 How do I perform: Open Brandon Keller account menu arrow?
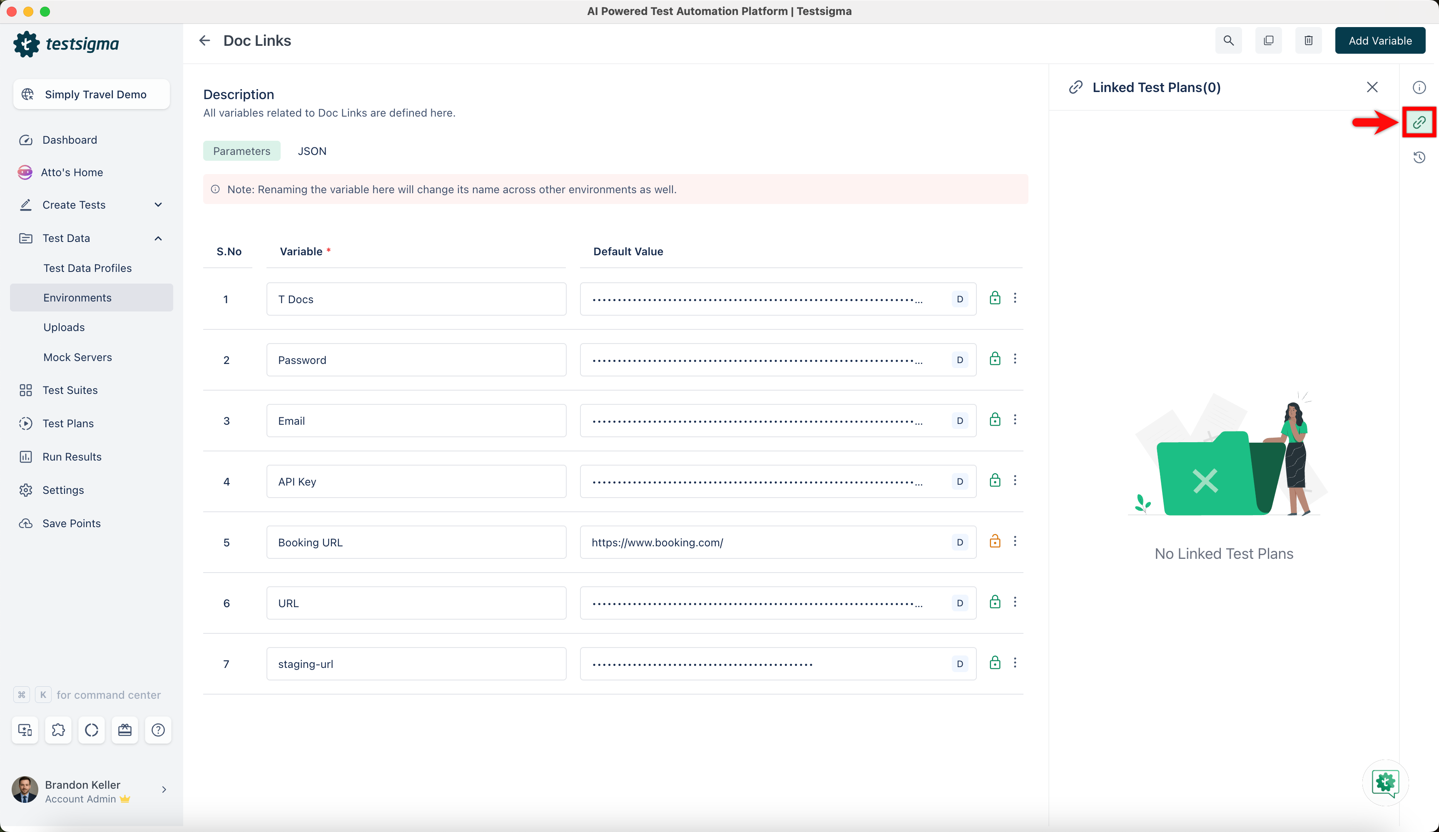click(164, 789)
